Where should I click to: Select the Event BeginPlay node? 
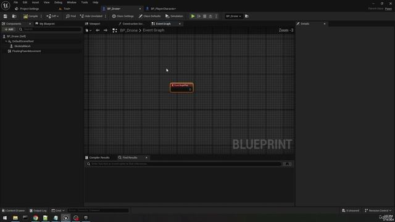[181, 88]
